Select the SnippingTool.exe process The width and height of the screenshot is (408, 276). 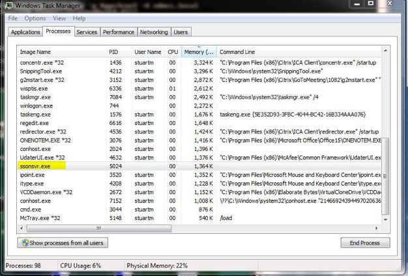(x=199, y=71)
